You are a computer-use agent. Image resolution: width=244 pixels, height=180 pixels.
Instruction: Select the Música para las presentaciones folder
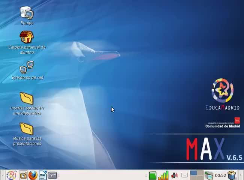[x=27, y=129]
